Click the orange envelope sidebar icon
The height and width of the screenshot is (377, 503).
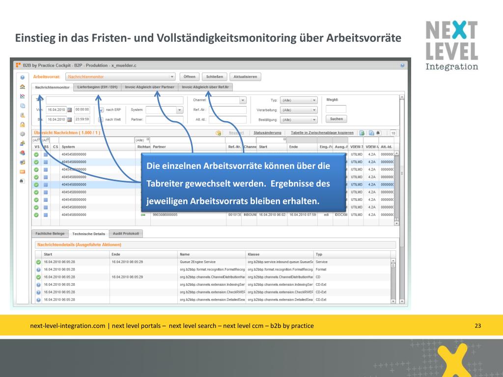23,171
